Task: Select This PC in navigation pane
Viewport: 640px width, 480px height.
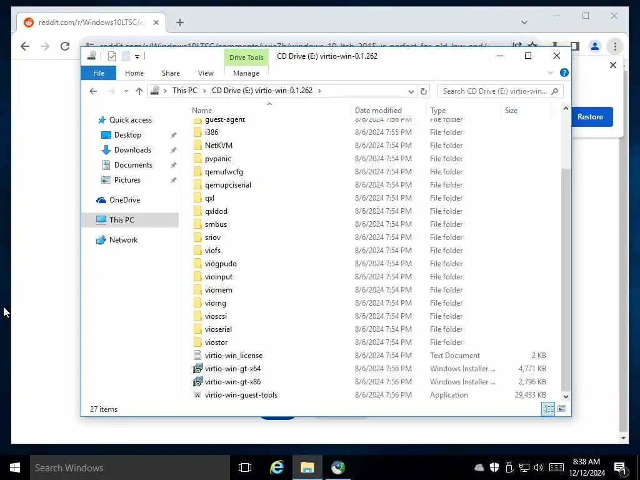Action: pos(121,219)
